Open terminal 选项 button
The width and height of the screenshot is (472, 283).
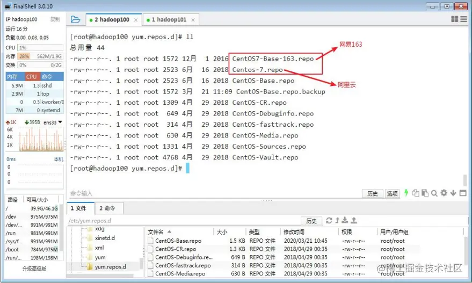tap(392, 193)
